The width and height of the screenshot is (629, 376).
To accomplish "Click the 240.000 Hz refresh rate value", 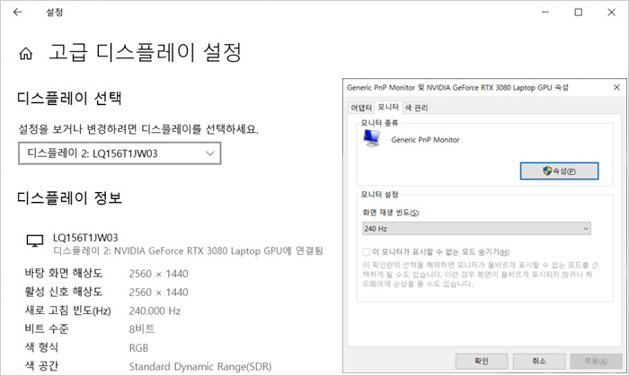I will pyautogui.click(x=155, y=310).
